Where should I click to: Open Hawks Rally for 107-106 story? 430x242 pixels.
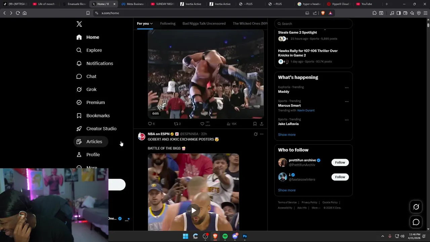click(x=308, y=53)
